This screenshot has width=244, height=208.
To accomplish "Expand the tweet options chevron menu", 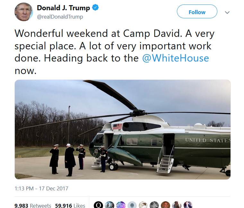I will (227, 12).
